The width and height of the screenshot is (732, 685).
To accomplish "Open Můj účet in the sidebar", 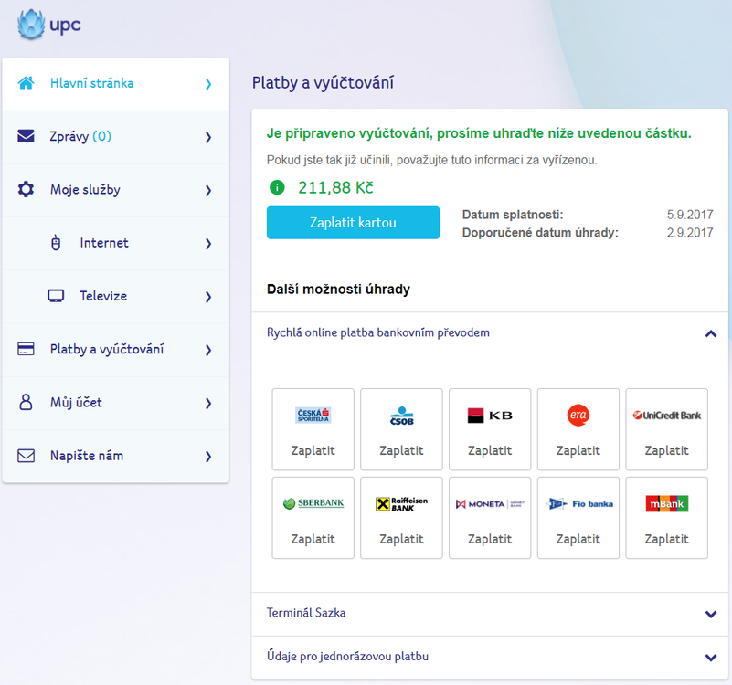I will tap(116, 403).
